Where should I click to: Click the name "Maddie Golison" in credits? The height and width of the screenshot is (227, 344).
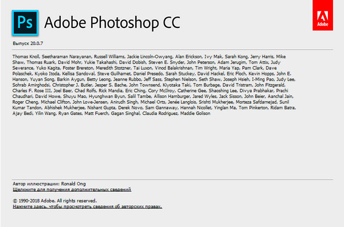(196, 113)
